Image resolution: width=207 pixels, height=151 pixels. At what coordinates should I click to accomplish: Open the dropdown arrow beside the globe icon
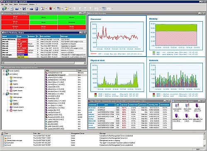pos(8,9)
